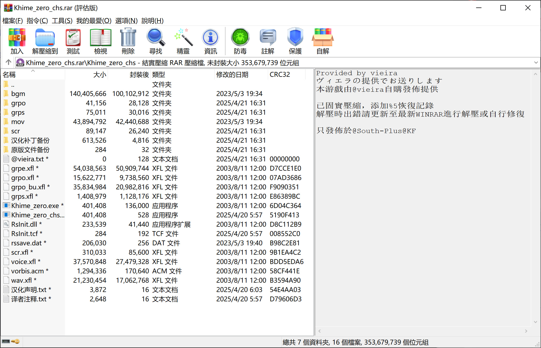
Task: Open the 工具(S) menu
Action: pyautogui.click(x=62, y=21)
